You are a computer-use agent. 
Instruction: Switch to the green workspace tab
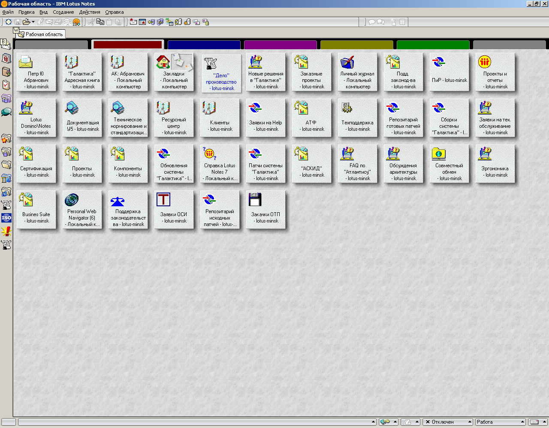coord(433,45)
